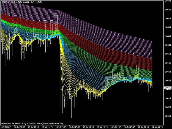Click the 16 Jul 11:15 time label
Screen dimensions: 172x129
click(x=47, y=127)
